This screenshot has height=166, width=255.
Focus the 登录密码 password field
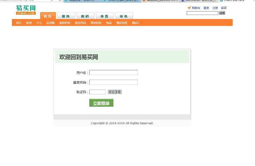pos(114,82)
